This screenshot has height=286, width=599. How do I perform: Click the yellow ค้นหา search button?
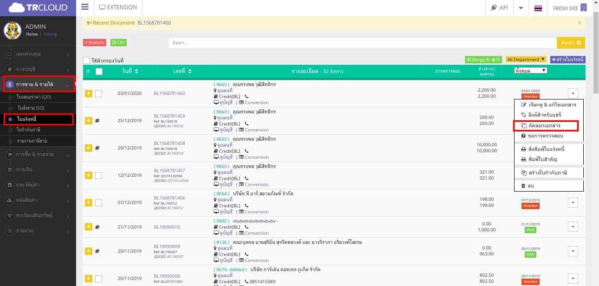(571, 43)
